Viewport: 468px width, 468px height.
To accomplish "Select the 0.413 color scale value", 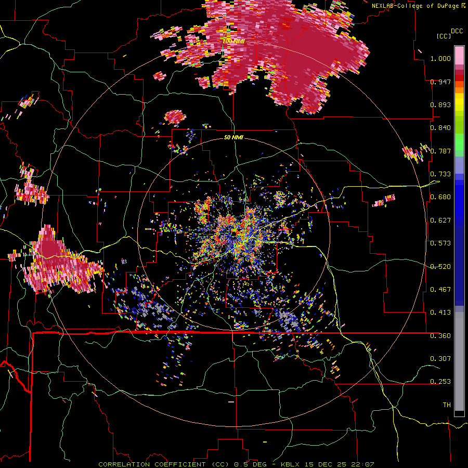I will pos(440,313).
